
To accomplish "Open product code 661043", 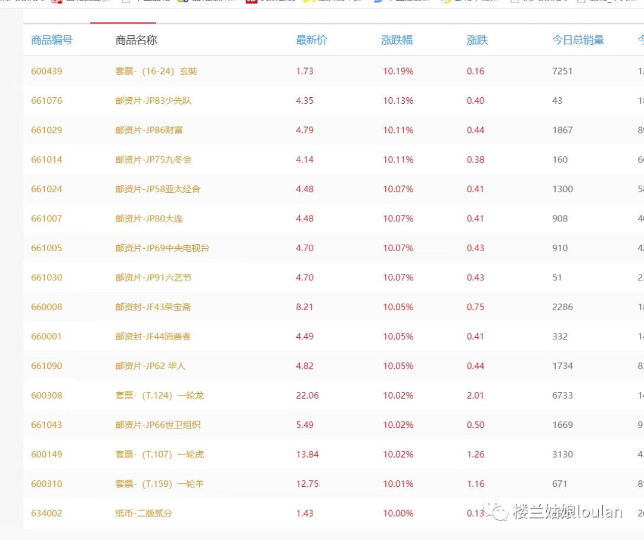I will (47, 425).
